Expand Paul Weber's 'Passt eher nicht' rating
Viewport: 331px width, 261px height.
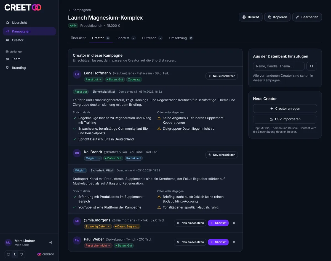(98, 246)
